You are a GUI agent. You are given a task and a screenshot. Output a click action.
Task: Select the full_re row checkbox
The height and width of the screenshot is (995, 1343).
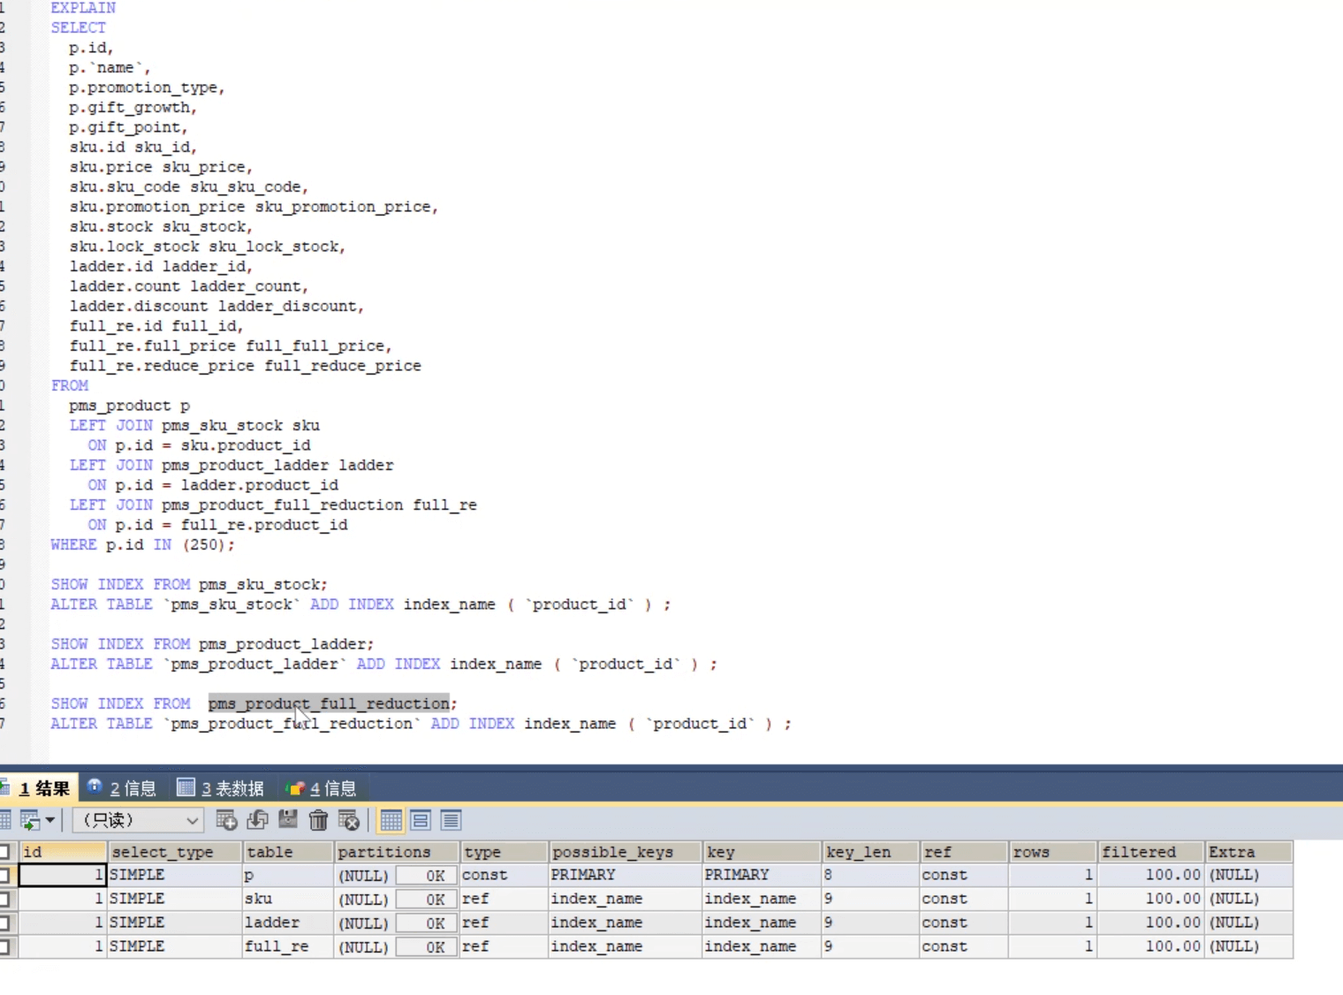[x=4, y=947]
